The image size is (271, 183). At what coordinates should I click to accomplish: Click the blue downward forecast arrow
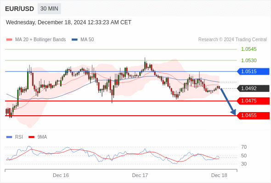pyautogui.click(x=228, y=102)
